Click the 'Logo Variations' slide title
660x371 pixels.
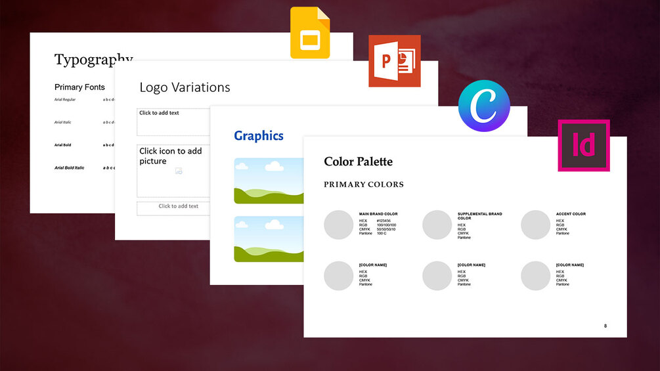coord(185,87)
